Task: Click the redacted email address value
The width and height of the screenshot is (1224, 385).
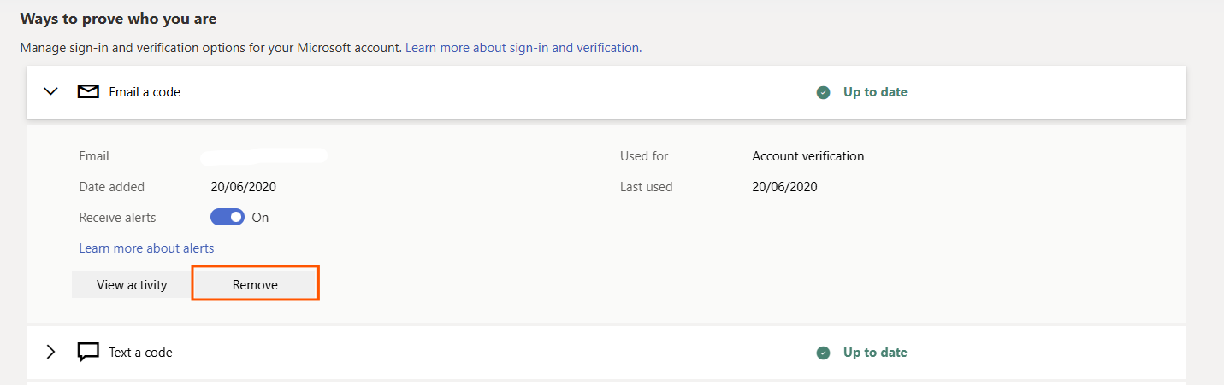Action: [x=264, y=155]
